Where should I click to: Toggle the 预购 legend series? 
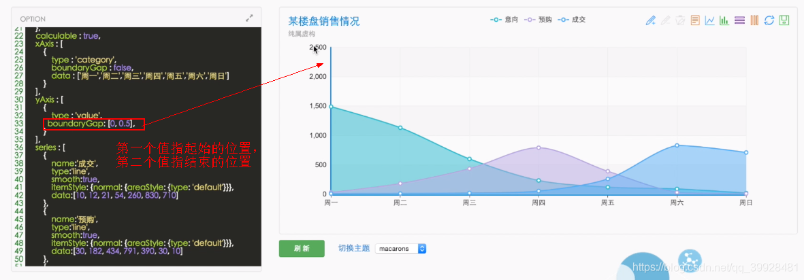click(538, 20)
